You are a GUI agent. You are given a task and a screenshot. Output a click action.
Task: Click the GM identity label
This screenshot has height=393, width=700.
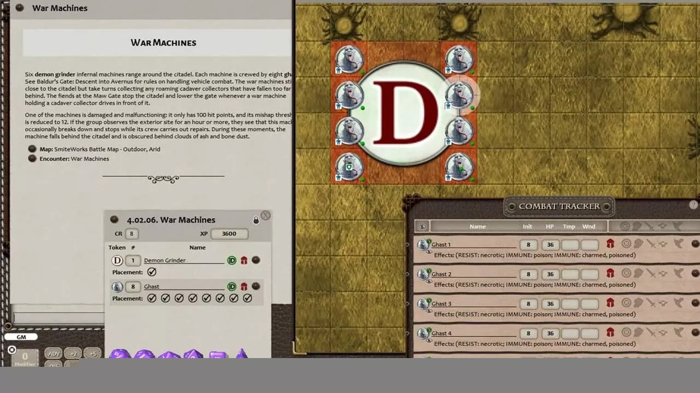[21, 337]
